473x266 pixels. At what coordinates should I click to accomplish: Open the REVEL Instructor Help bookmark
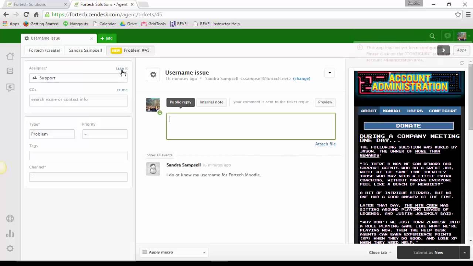pos(216,24)
